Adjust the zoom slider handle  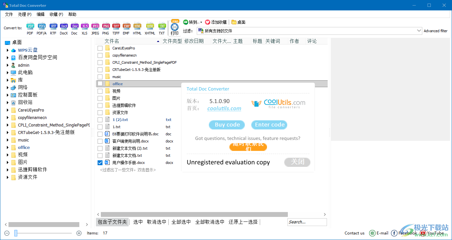16,233
